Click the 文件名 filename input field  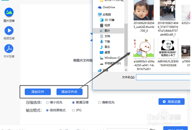[163, 77]
